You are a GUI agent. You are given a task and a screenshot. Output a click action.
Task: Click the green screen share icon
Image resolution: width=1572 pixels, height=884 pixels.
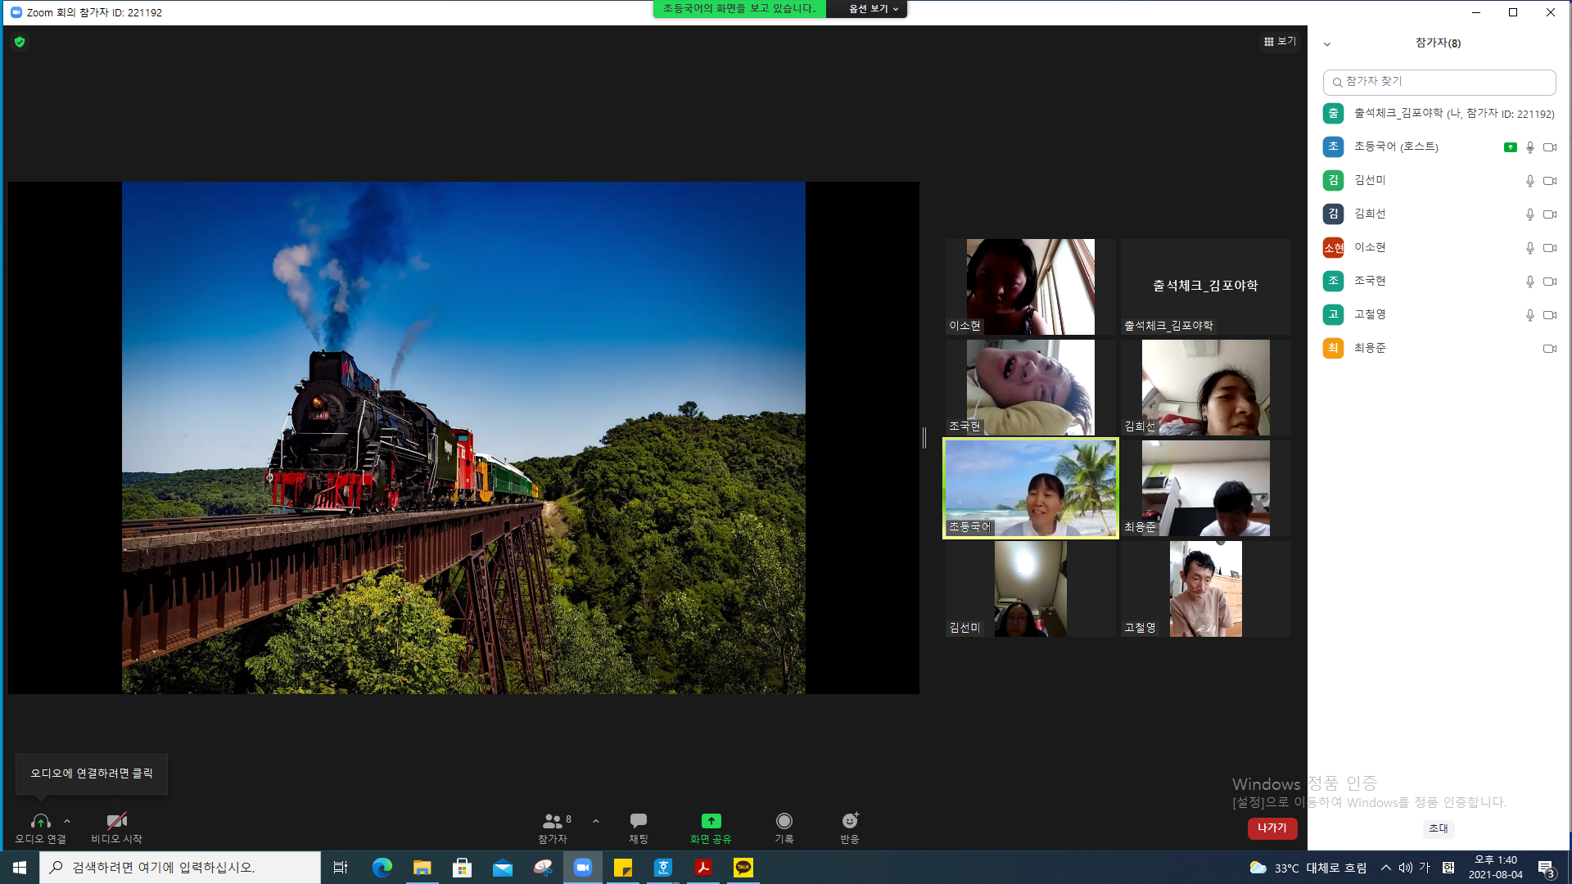(x=711, y=821)
